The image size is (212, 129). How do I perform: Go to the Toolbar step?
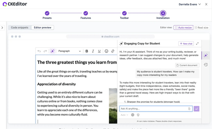124,15
